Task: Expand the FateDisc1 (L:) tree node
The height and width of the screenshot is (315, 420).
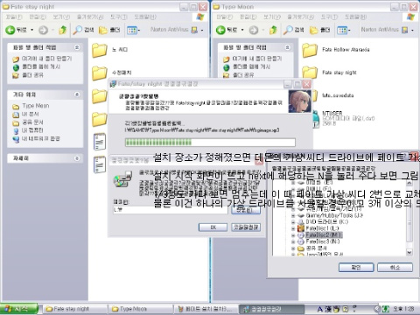Action: (x=293, y=228)
